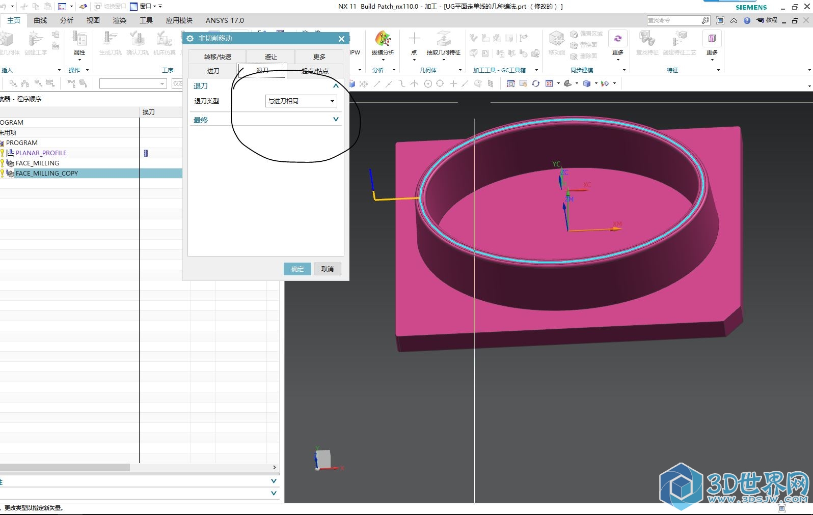Viewport: 813px width, 515px height.
Task: Open the 更多 gallery in 特征 group
Action: pyautogui.click(x=712, y=43)
